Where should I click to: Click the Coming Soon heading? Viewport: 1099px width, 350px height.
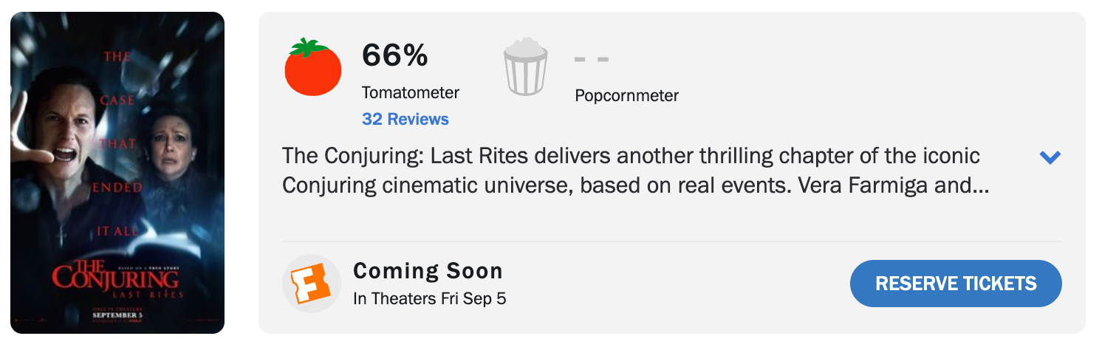click(428, 271)
